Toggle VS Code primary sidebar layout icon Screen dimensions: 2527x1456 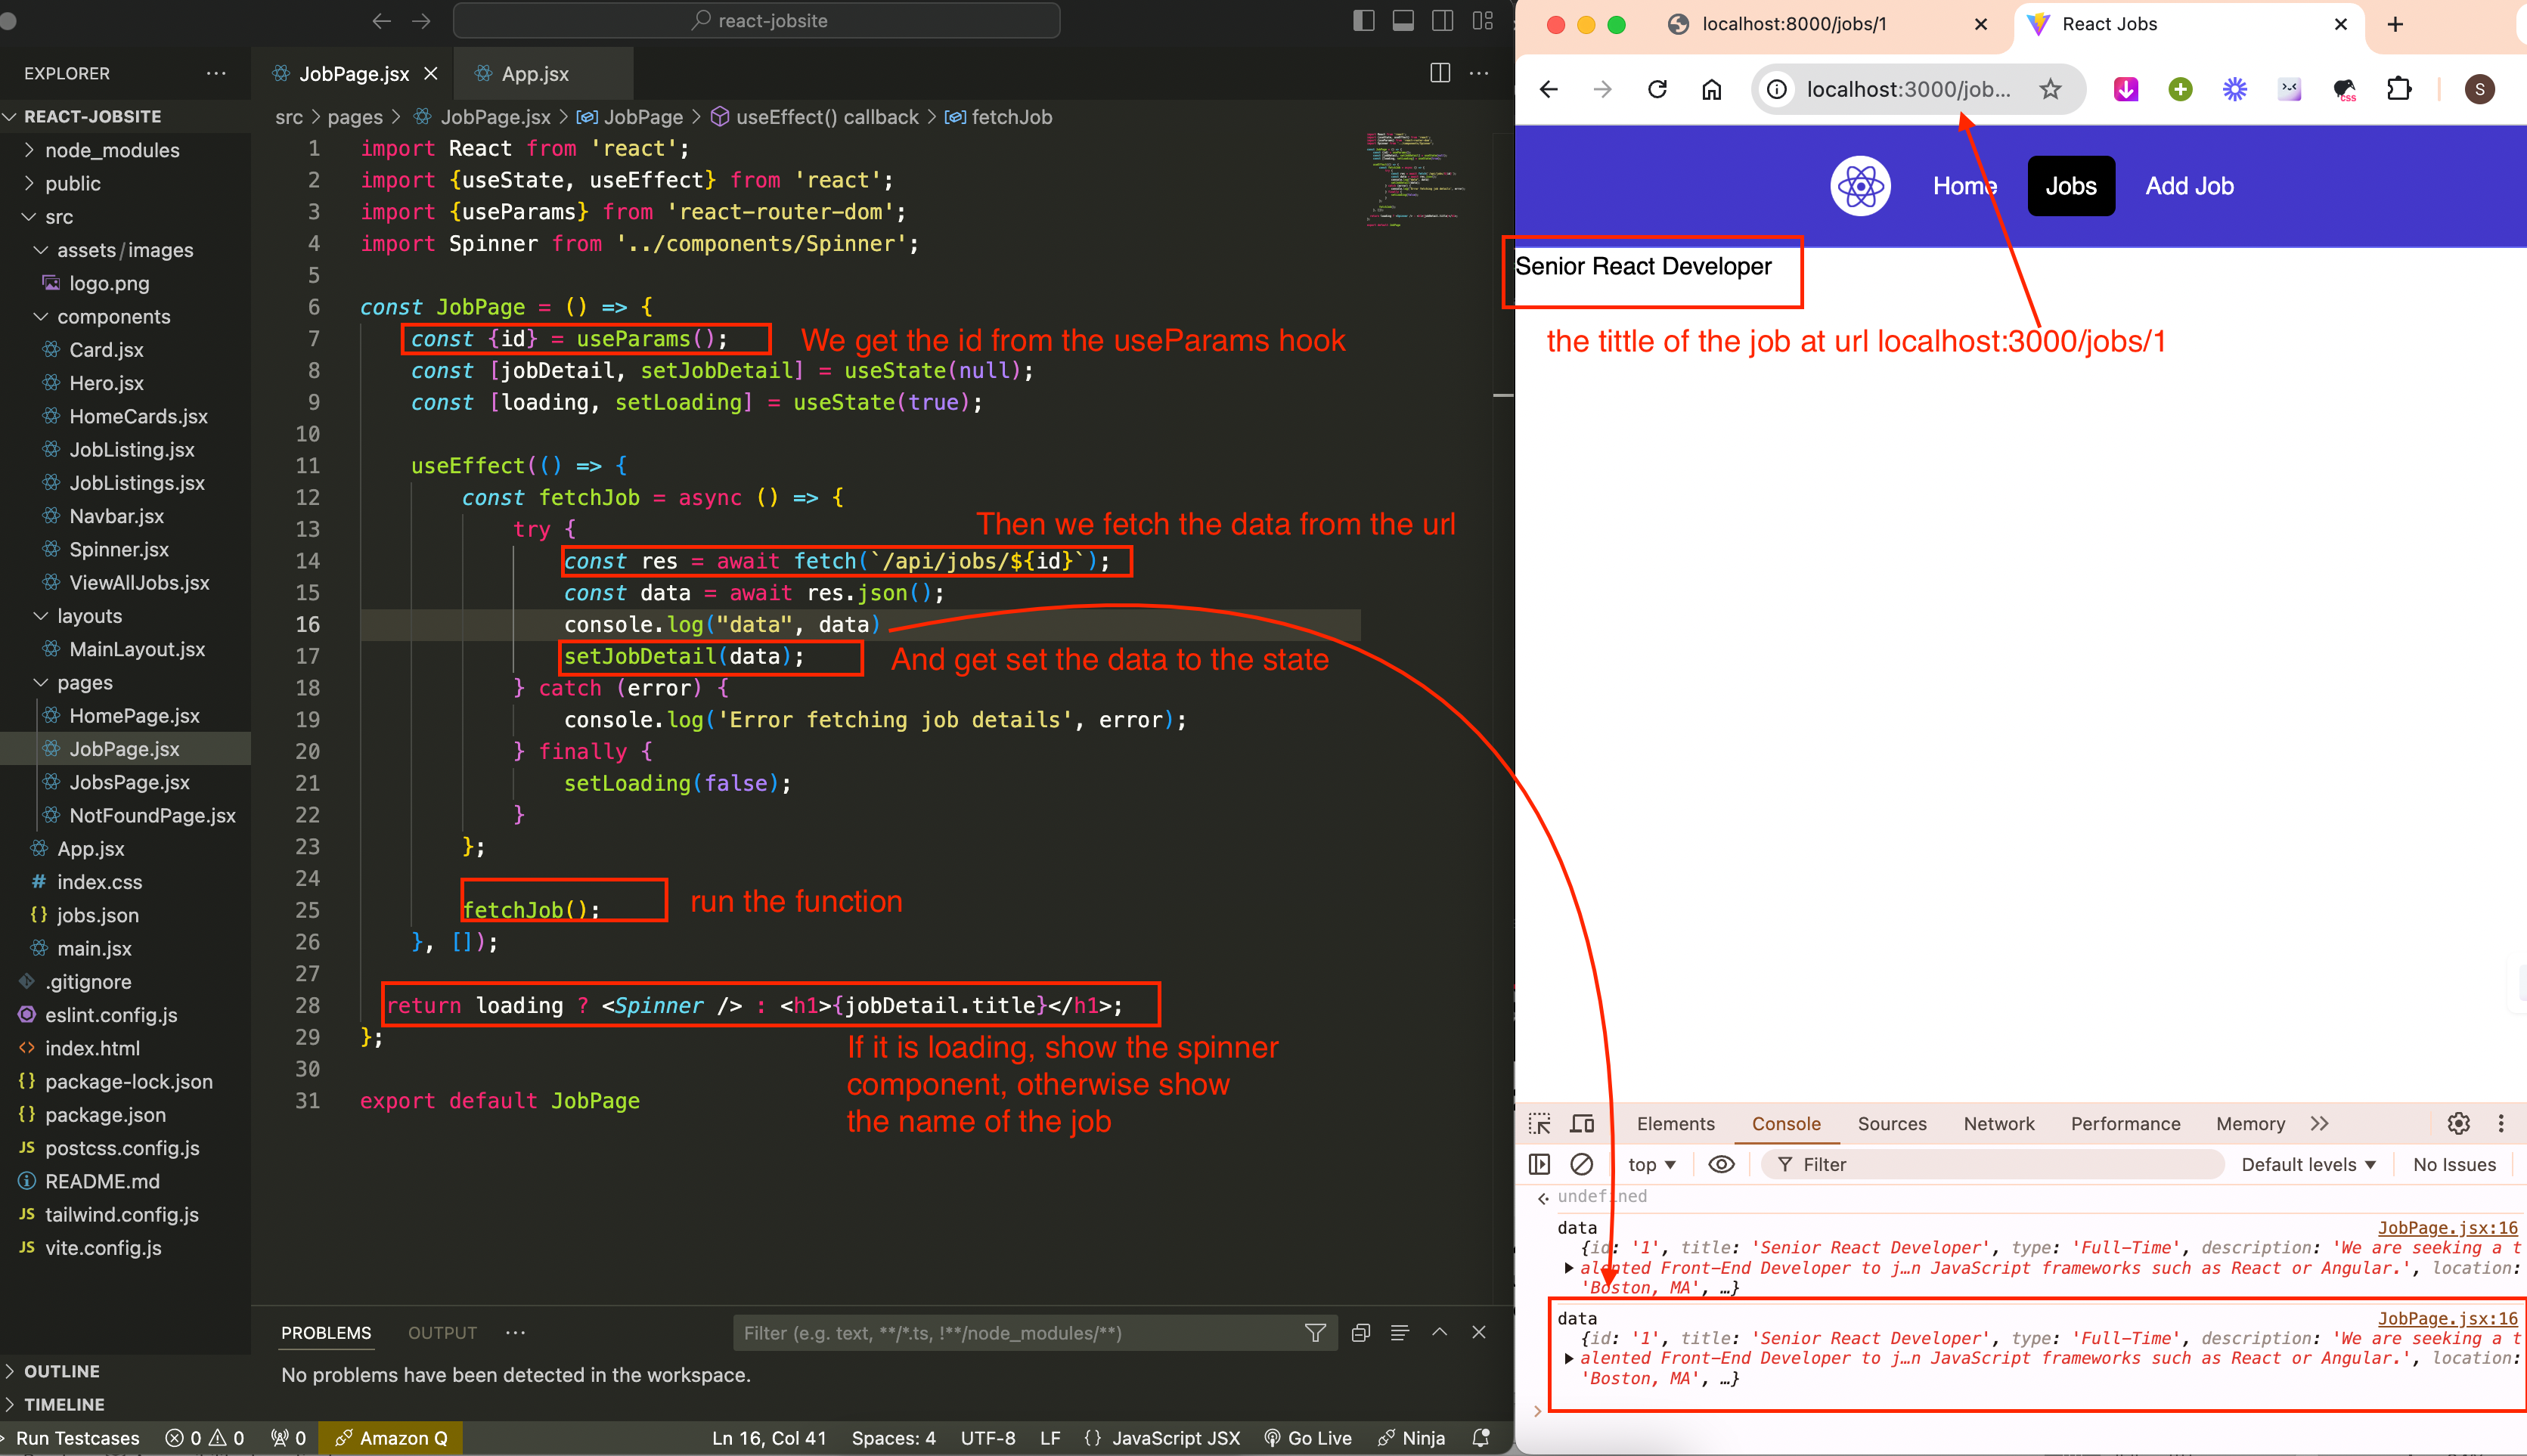click(x=1364, y=21)
